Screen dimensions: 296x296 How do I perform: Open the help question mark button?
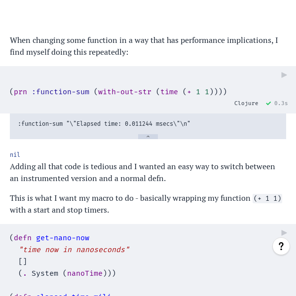[281, 246]
